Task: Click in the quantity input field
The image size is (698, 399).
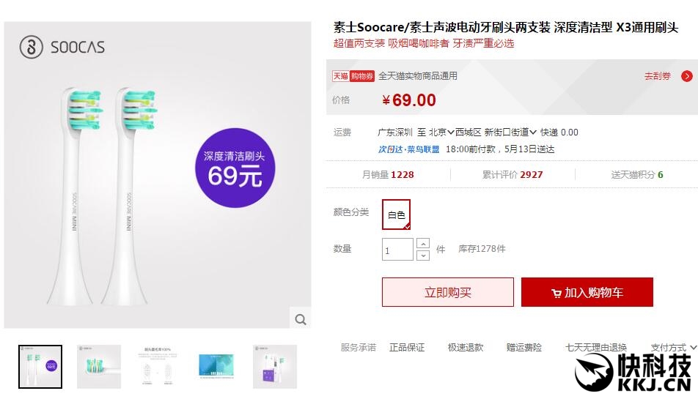Action: (x=397, y=250)
